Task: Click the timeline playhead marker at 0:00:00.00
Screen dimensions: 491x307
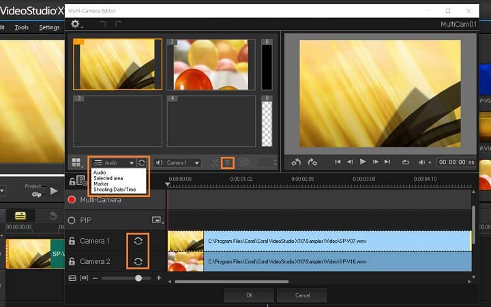Action: (168, 184)
